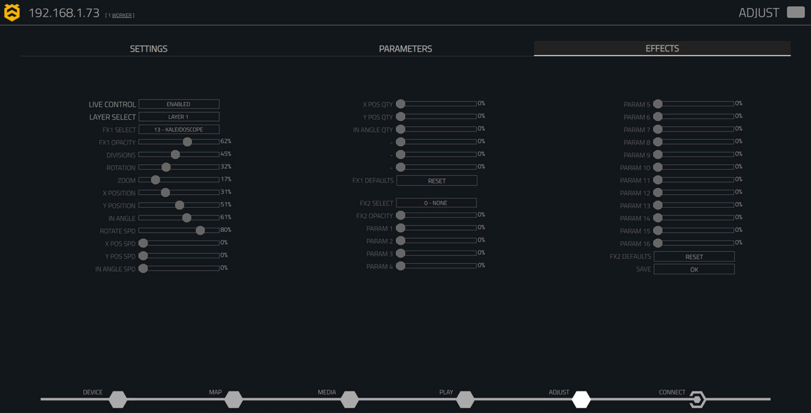Viewport: 811px width, 413px height.
Task: Adjust the FX1 OPACITY slider
Action: (187, 142)
